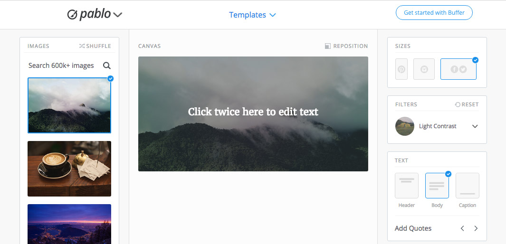Toggle the Header text option

(x=407, y=186)
